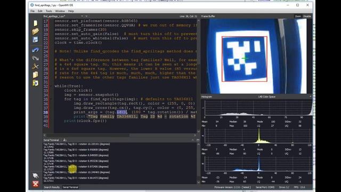Open the Edit menu
Screen dimensions: 341x192
coord(40,11)
